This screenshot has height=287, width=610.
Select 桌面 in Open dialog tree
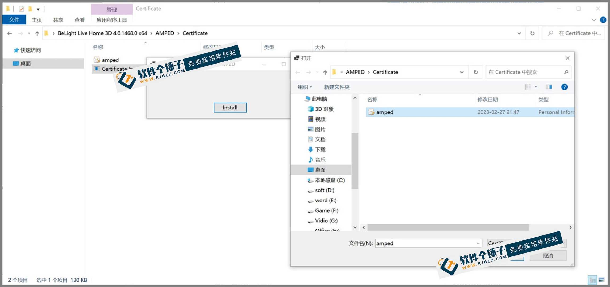(321, 170)
